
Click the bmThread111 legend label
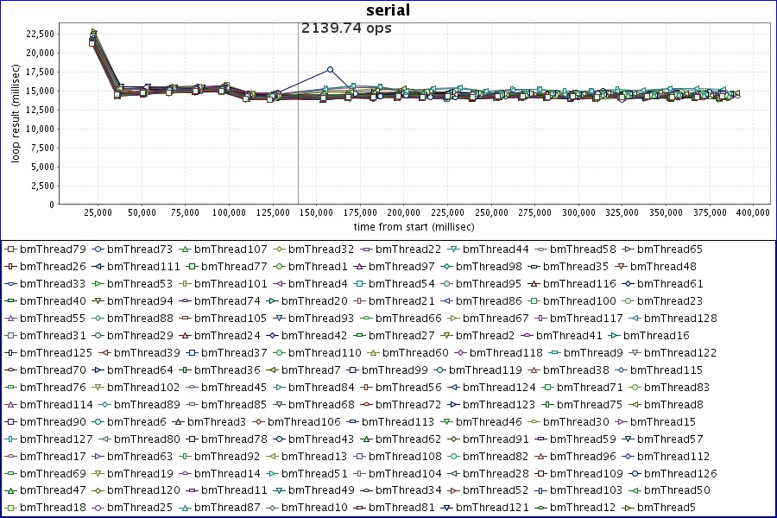(143, 267)
